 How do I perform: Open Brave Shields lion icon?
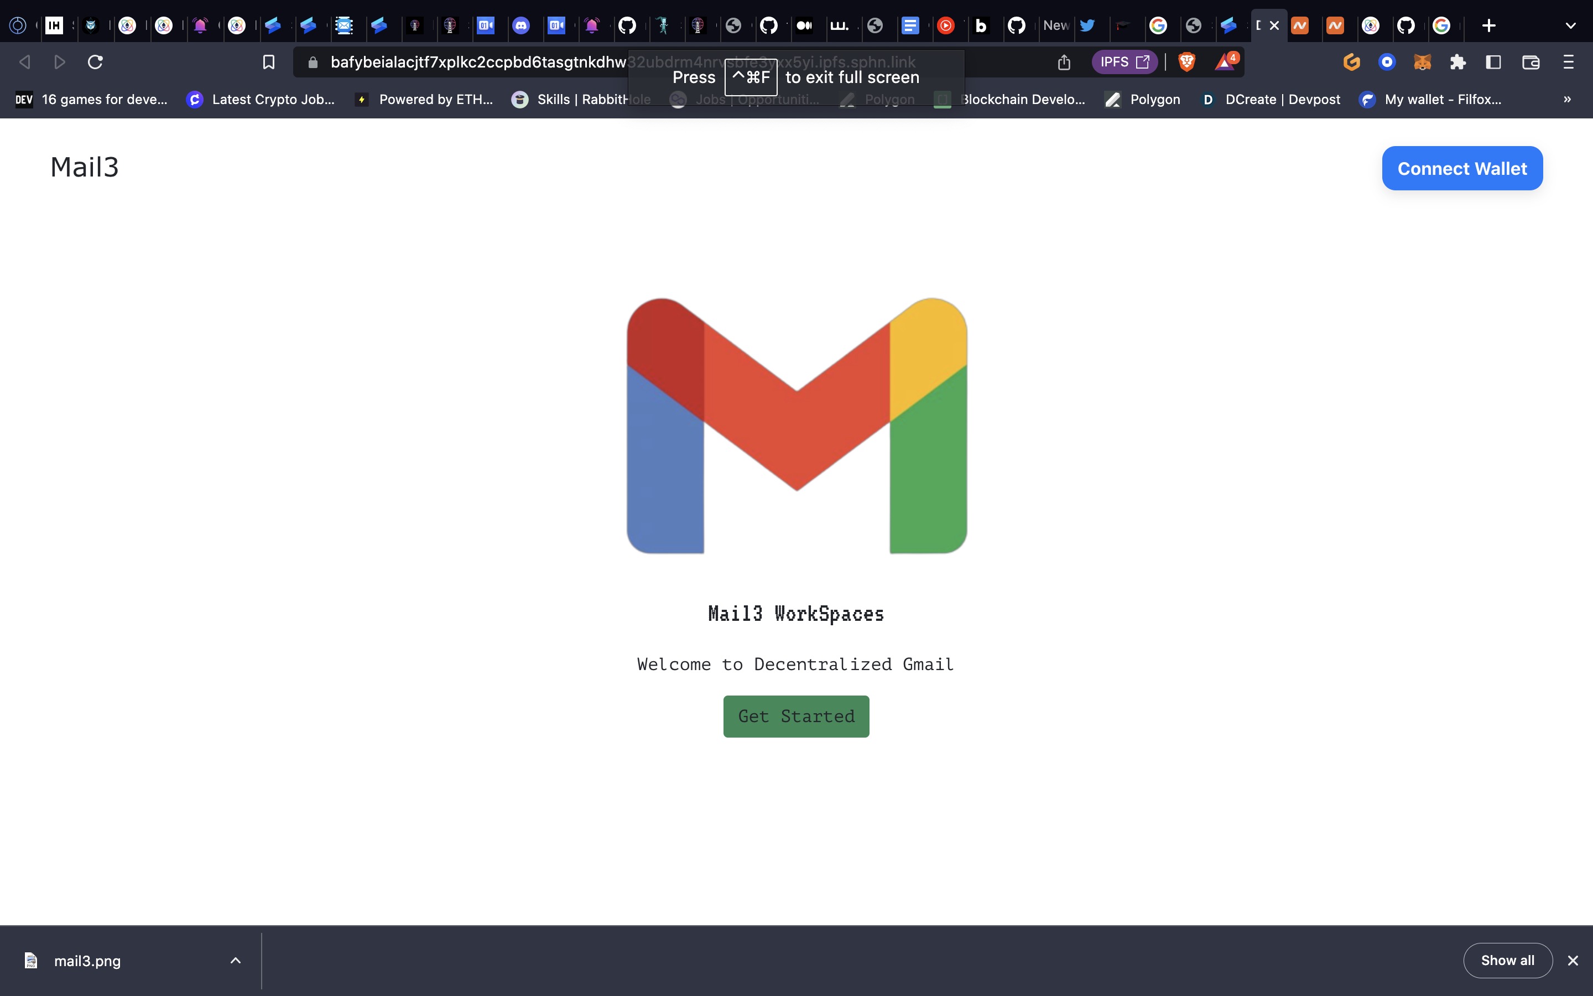pos(1186,62)
